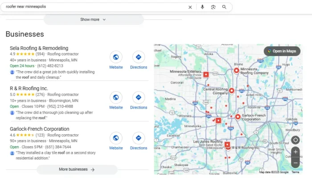Start voice search with microphone icon

coord(202,7)
